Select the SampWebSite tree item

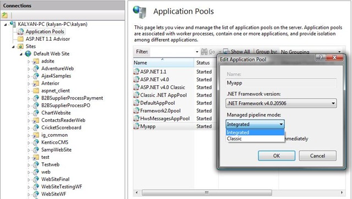pyautogui.click(x=56, y=150)
